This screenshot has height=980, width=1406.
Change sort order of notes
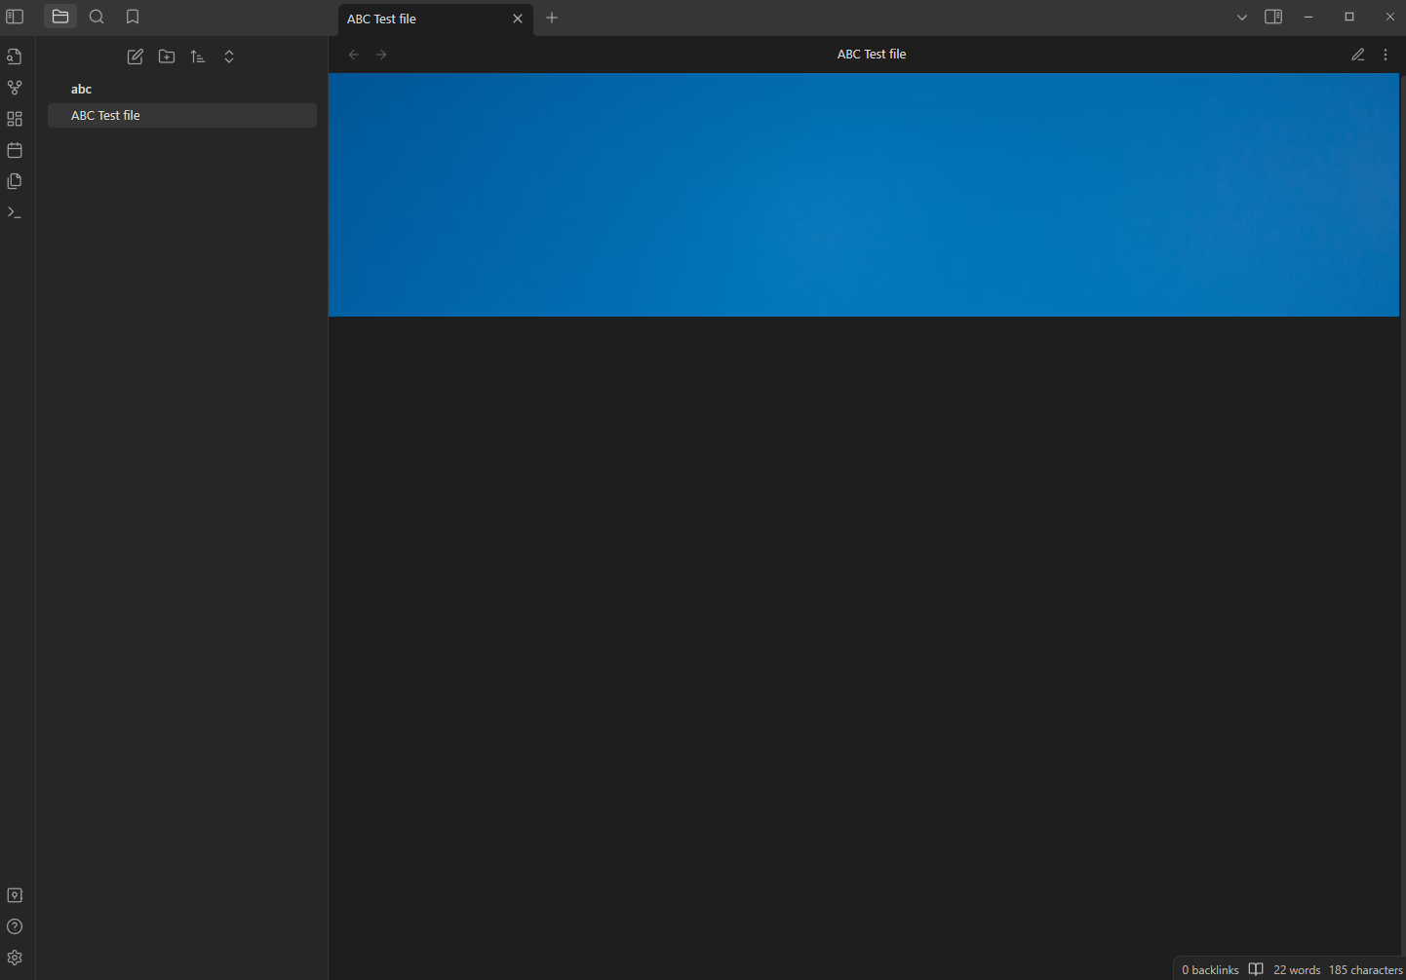tap(197, 57)
